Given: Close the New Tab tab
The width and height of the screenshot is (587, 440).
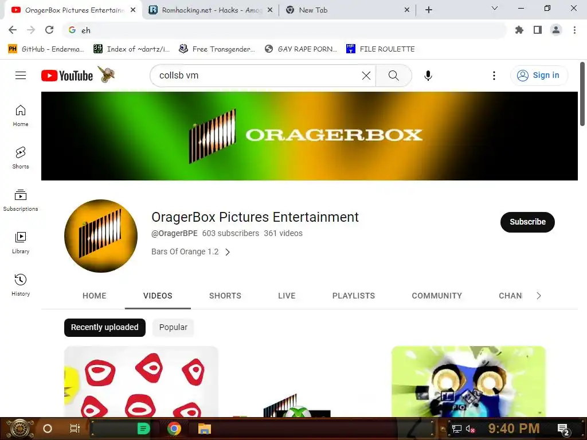Looking at the screenshot, I should [x=407, y=10].
